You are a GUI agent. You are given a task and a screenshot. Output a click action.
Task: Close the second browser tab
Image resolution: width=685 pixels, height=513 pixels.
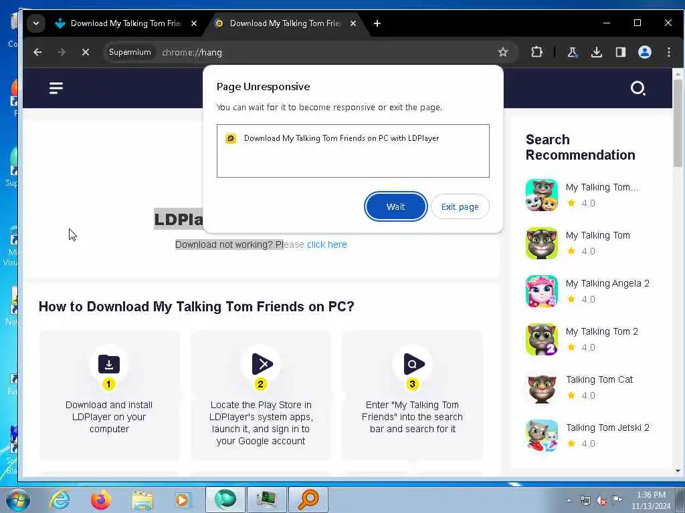(353, 23)
